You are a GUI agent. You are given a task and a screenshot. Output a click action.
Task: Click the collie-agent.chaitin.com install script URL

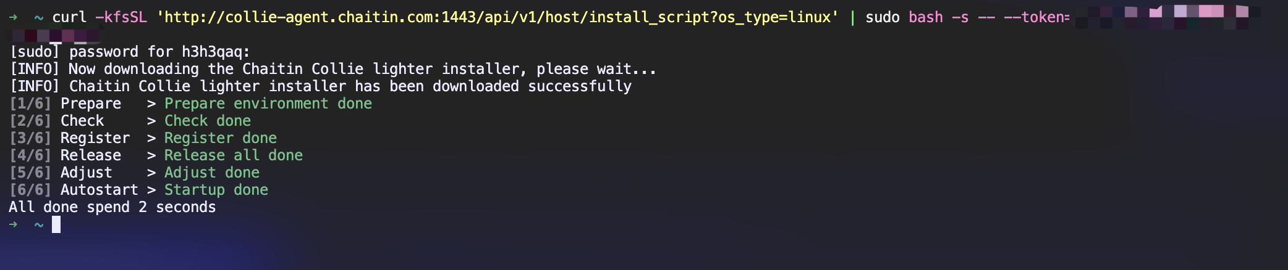[498, 17]
